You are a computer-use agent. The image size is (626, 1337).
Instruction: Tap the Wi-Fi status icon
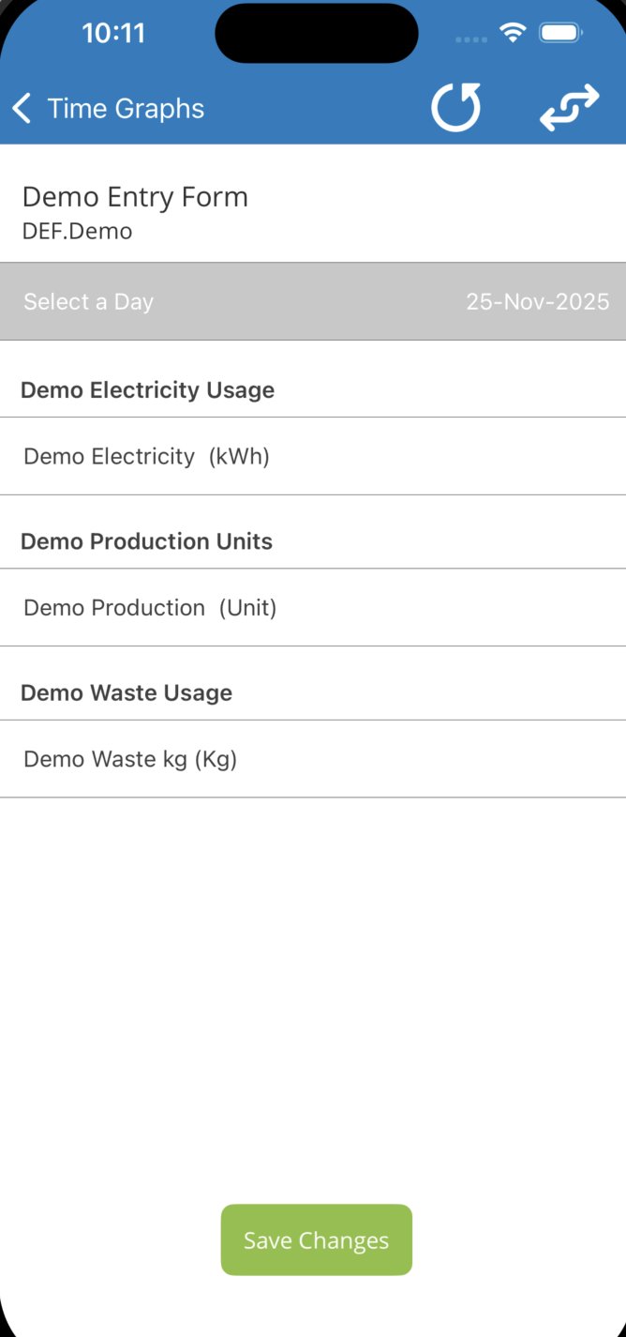tap(513, 34)
